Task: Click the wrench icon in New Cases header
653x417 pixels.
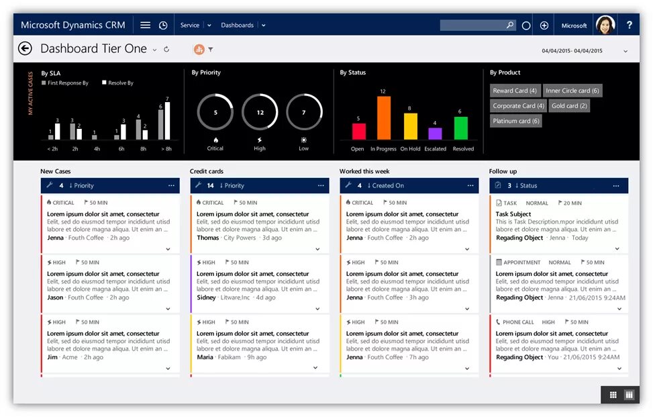Action: 50,185
